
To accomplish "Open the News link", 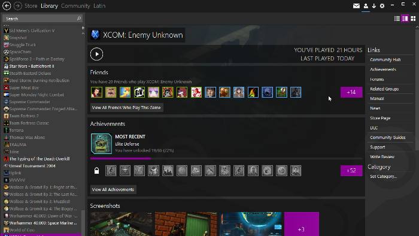I will 375,108.
